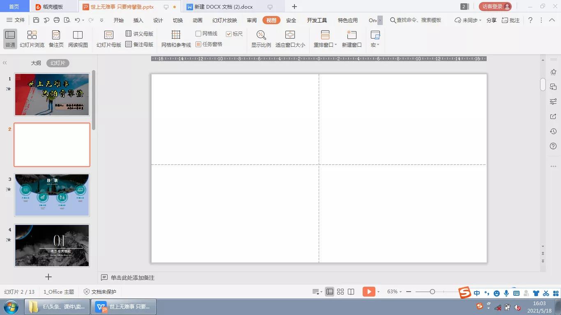Switch to the 动画 ribbon tab

click(x=198, y=20)
